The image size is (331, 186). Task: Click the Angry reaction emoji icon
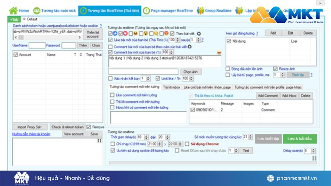point(167,33)
